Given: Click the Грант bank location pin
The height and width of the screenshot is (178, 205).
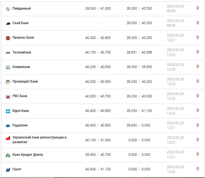Looking at the screenshot, I should (x=198, y=169).
